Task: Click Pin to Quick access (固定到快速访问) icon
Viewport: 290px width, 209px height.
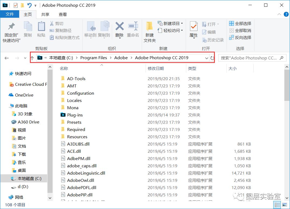Action: 12,26
